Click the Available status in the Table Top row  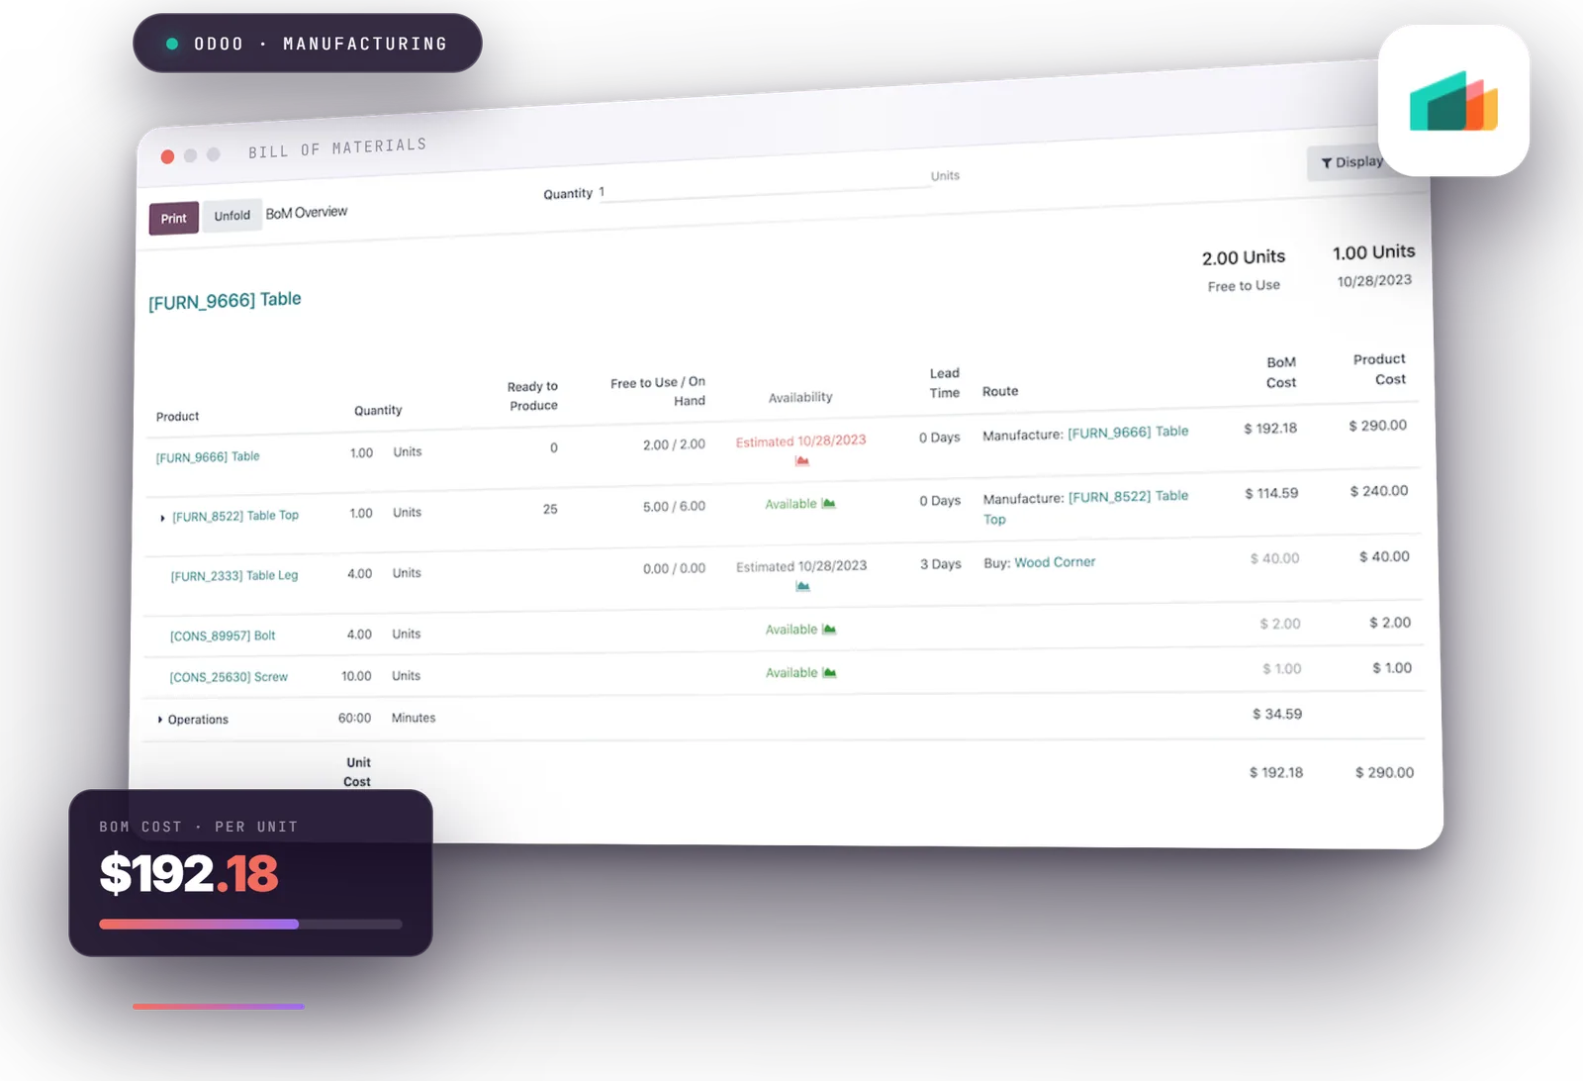point(791,504)
